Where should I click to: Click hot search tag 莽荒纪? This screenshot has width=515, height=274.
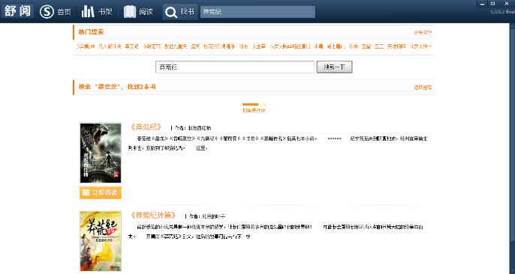(131, 46)
